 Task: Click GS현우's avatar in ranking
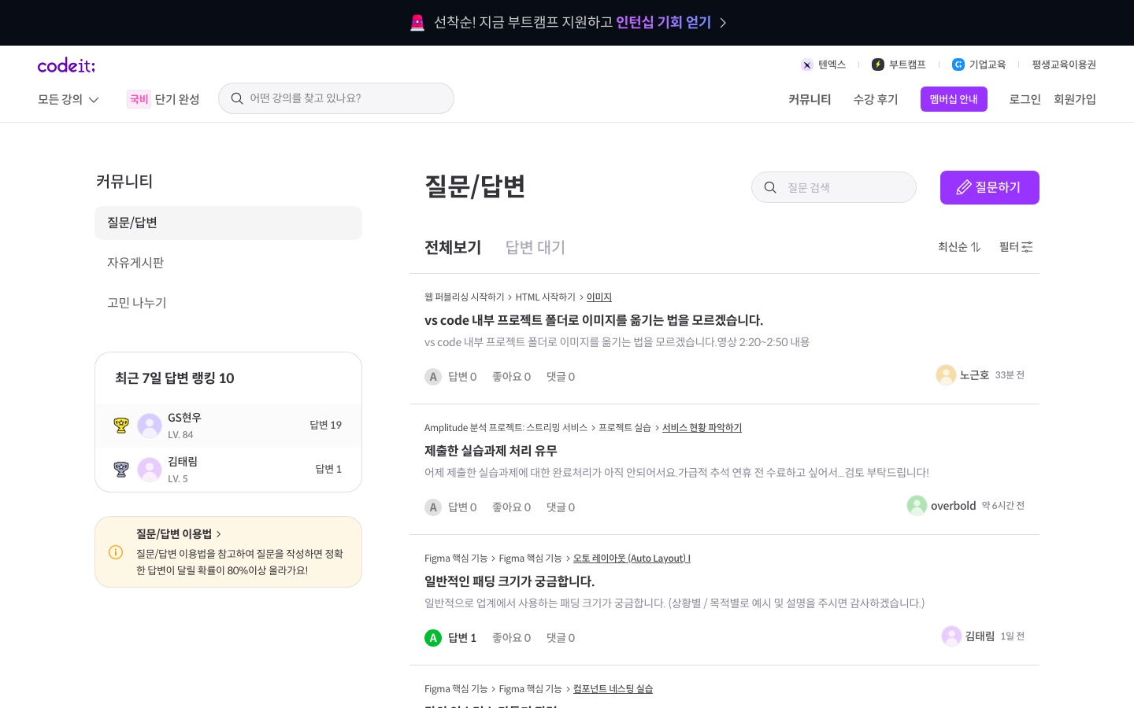(150, 426)
